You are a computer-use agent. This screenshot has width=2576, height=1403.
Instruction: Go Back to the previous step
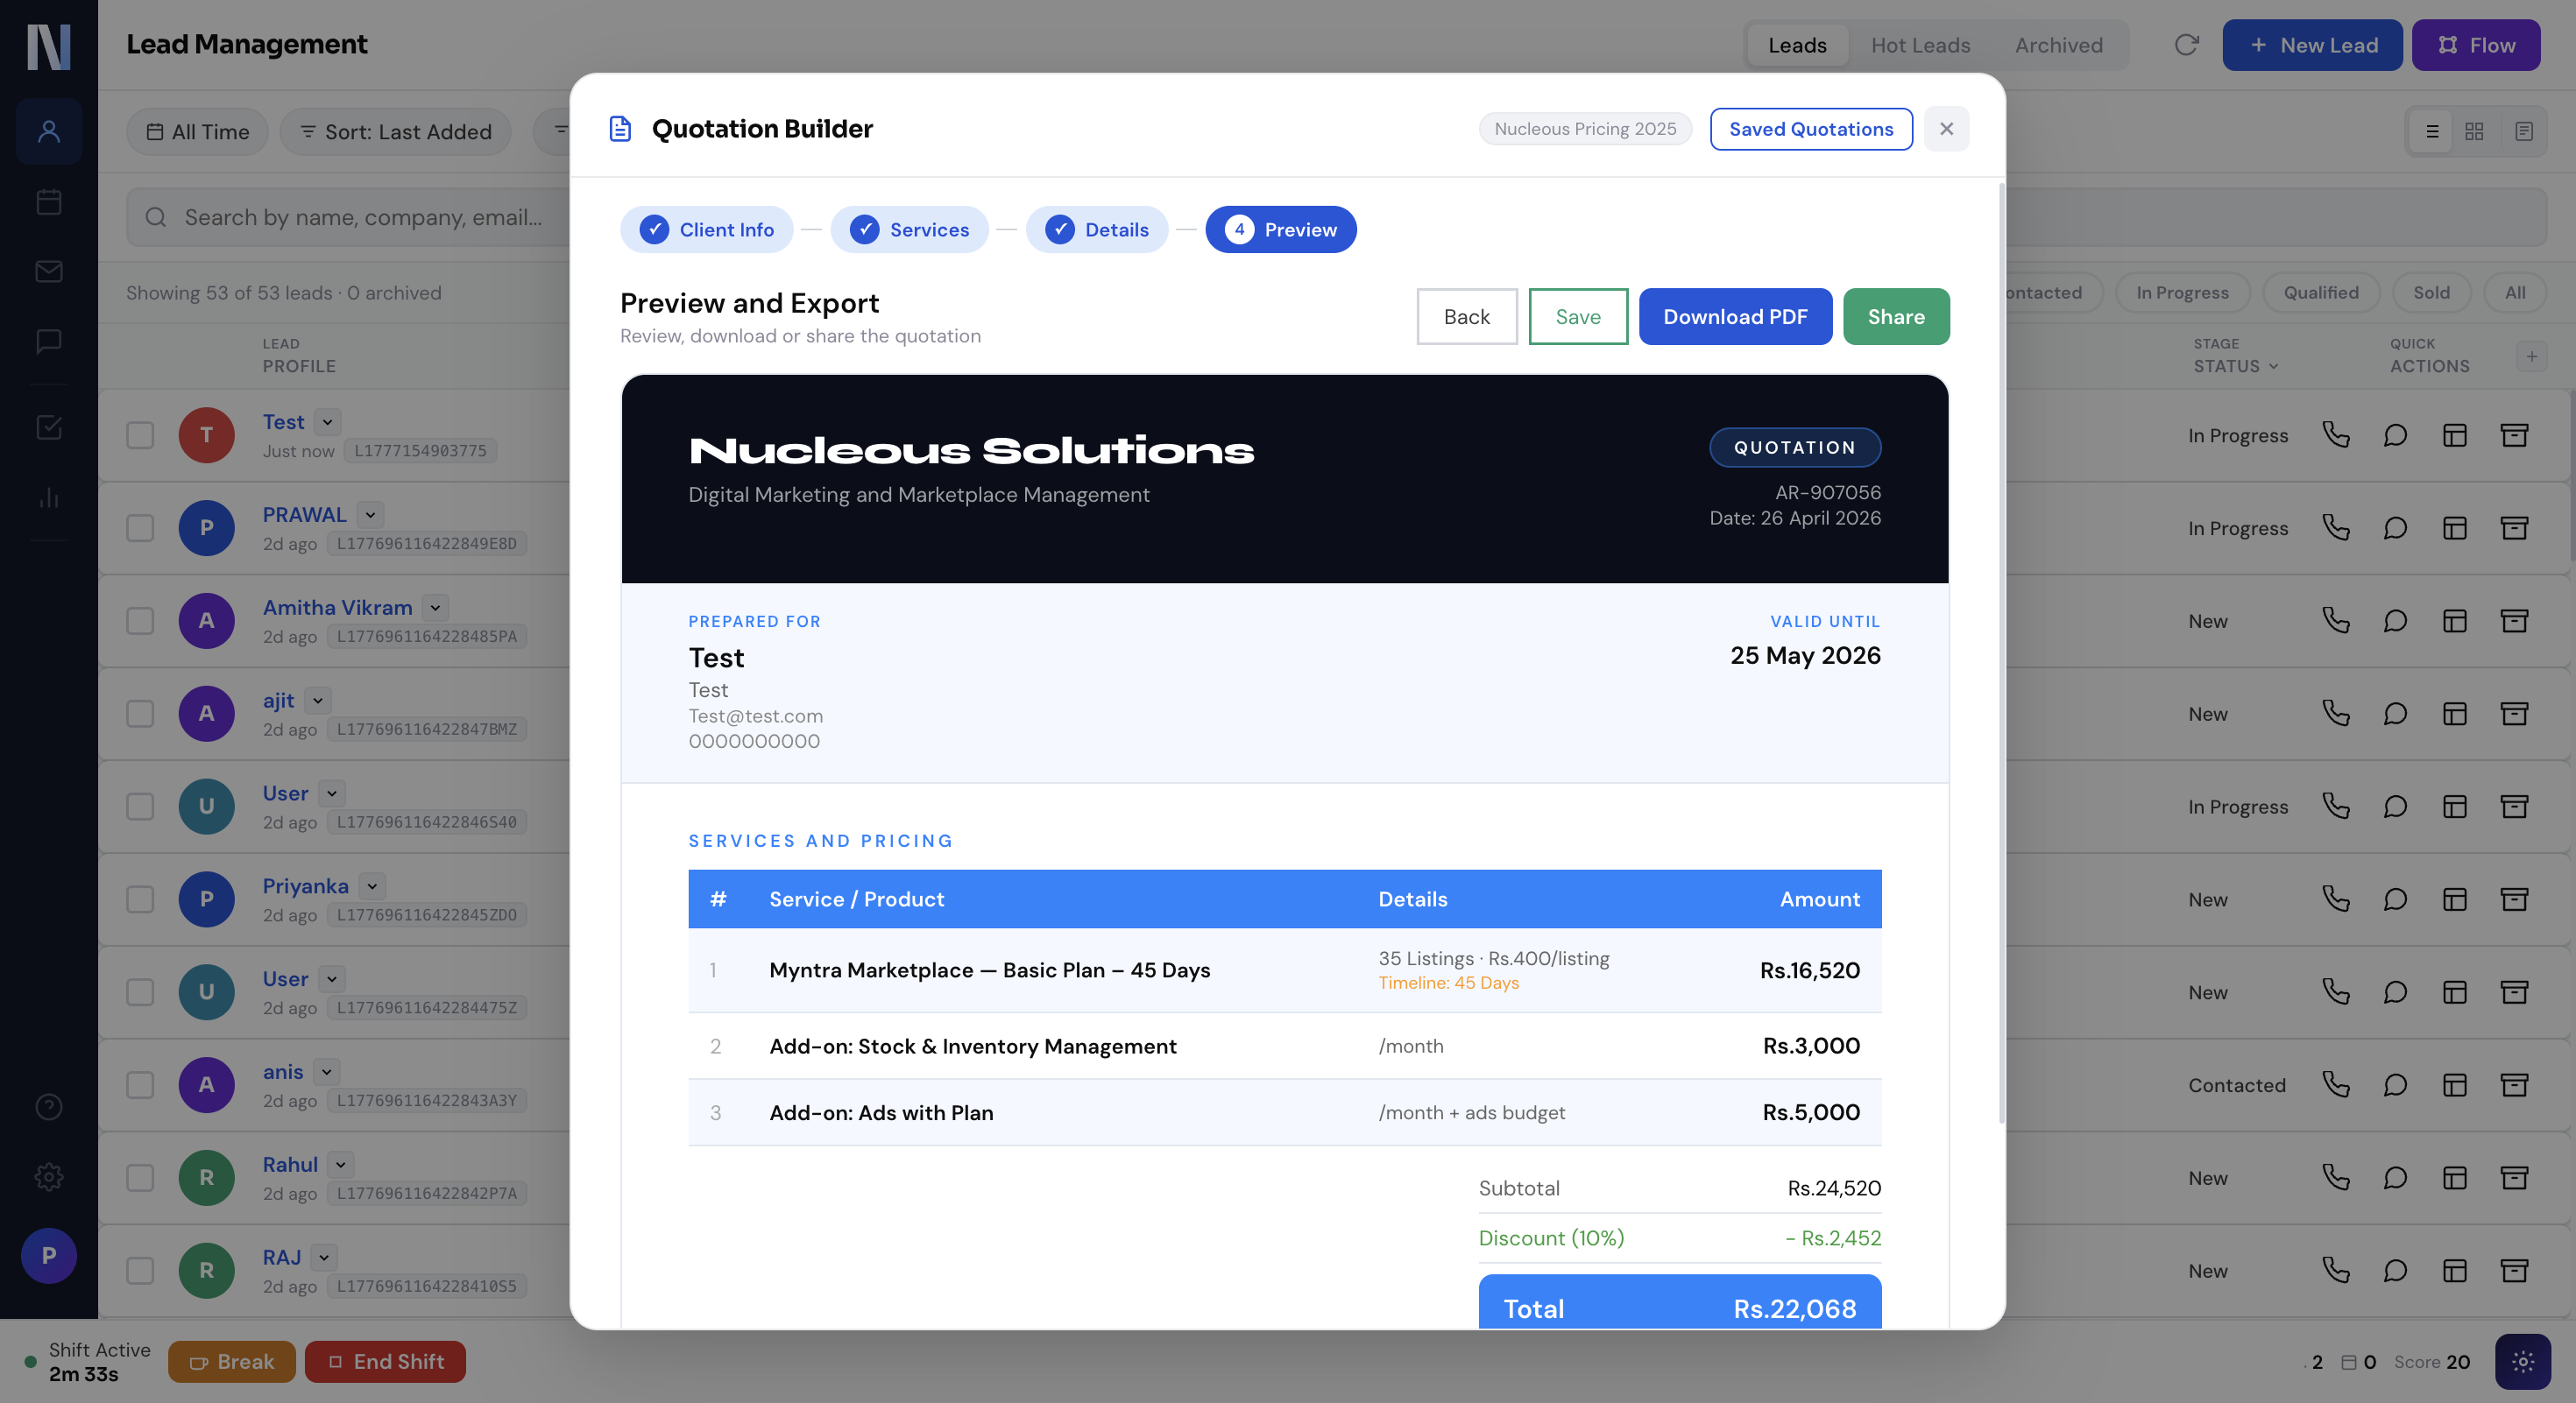(x=1467, y=317)
